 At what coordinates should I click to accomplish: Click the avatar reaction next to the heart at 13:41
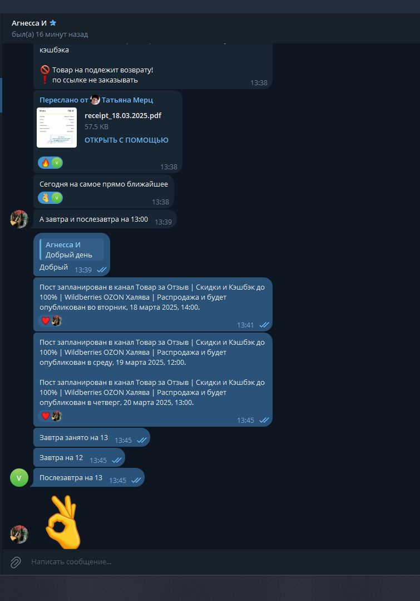pyautogui.click(x=57, y=320)
